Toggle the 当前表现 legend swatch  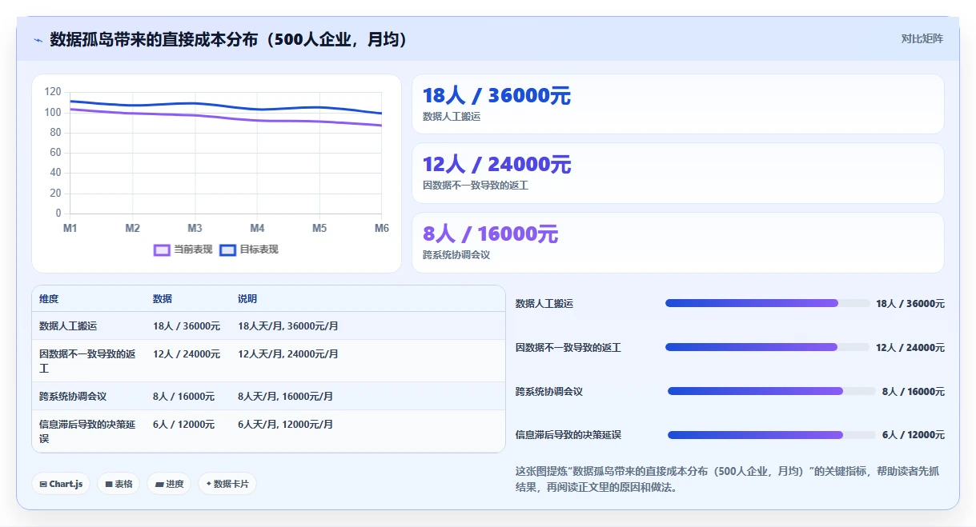pos(162,250)
